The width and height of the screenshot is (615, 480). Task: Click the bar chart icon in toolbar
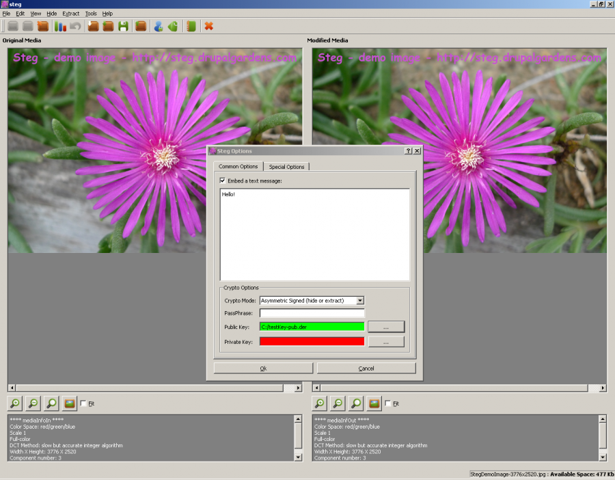60,27
